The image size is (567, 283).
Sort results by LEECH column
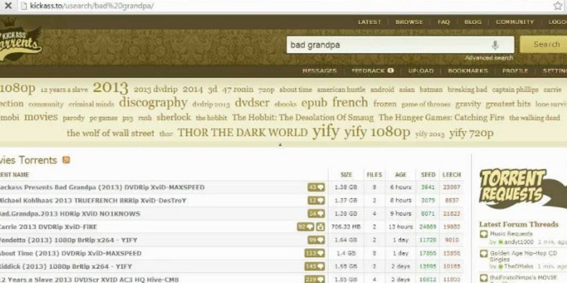(x=452, y=175)
